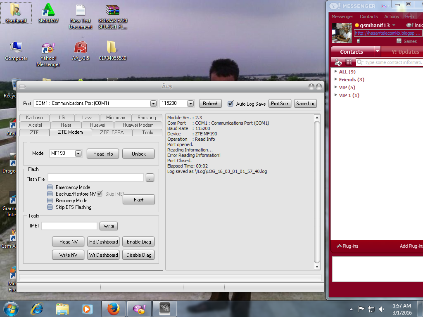Click the Insider icon in Messenger header
The height and width of the screenshot is (317, 423).
click(x=409, y=25)
